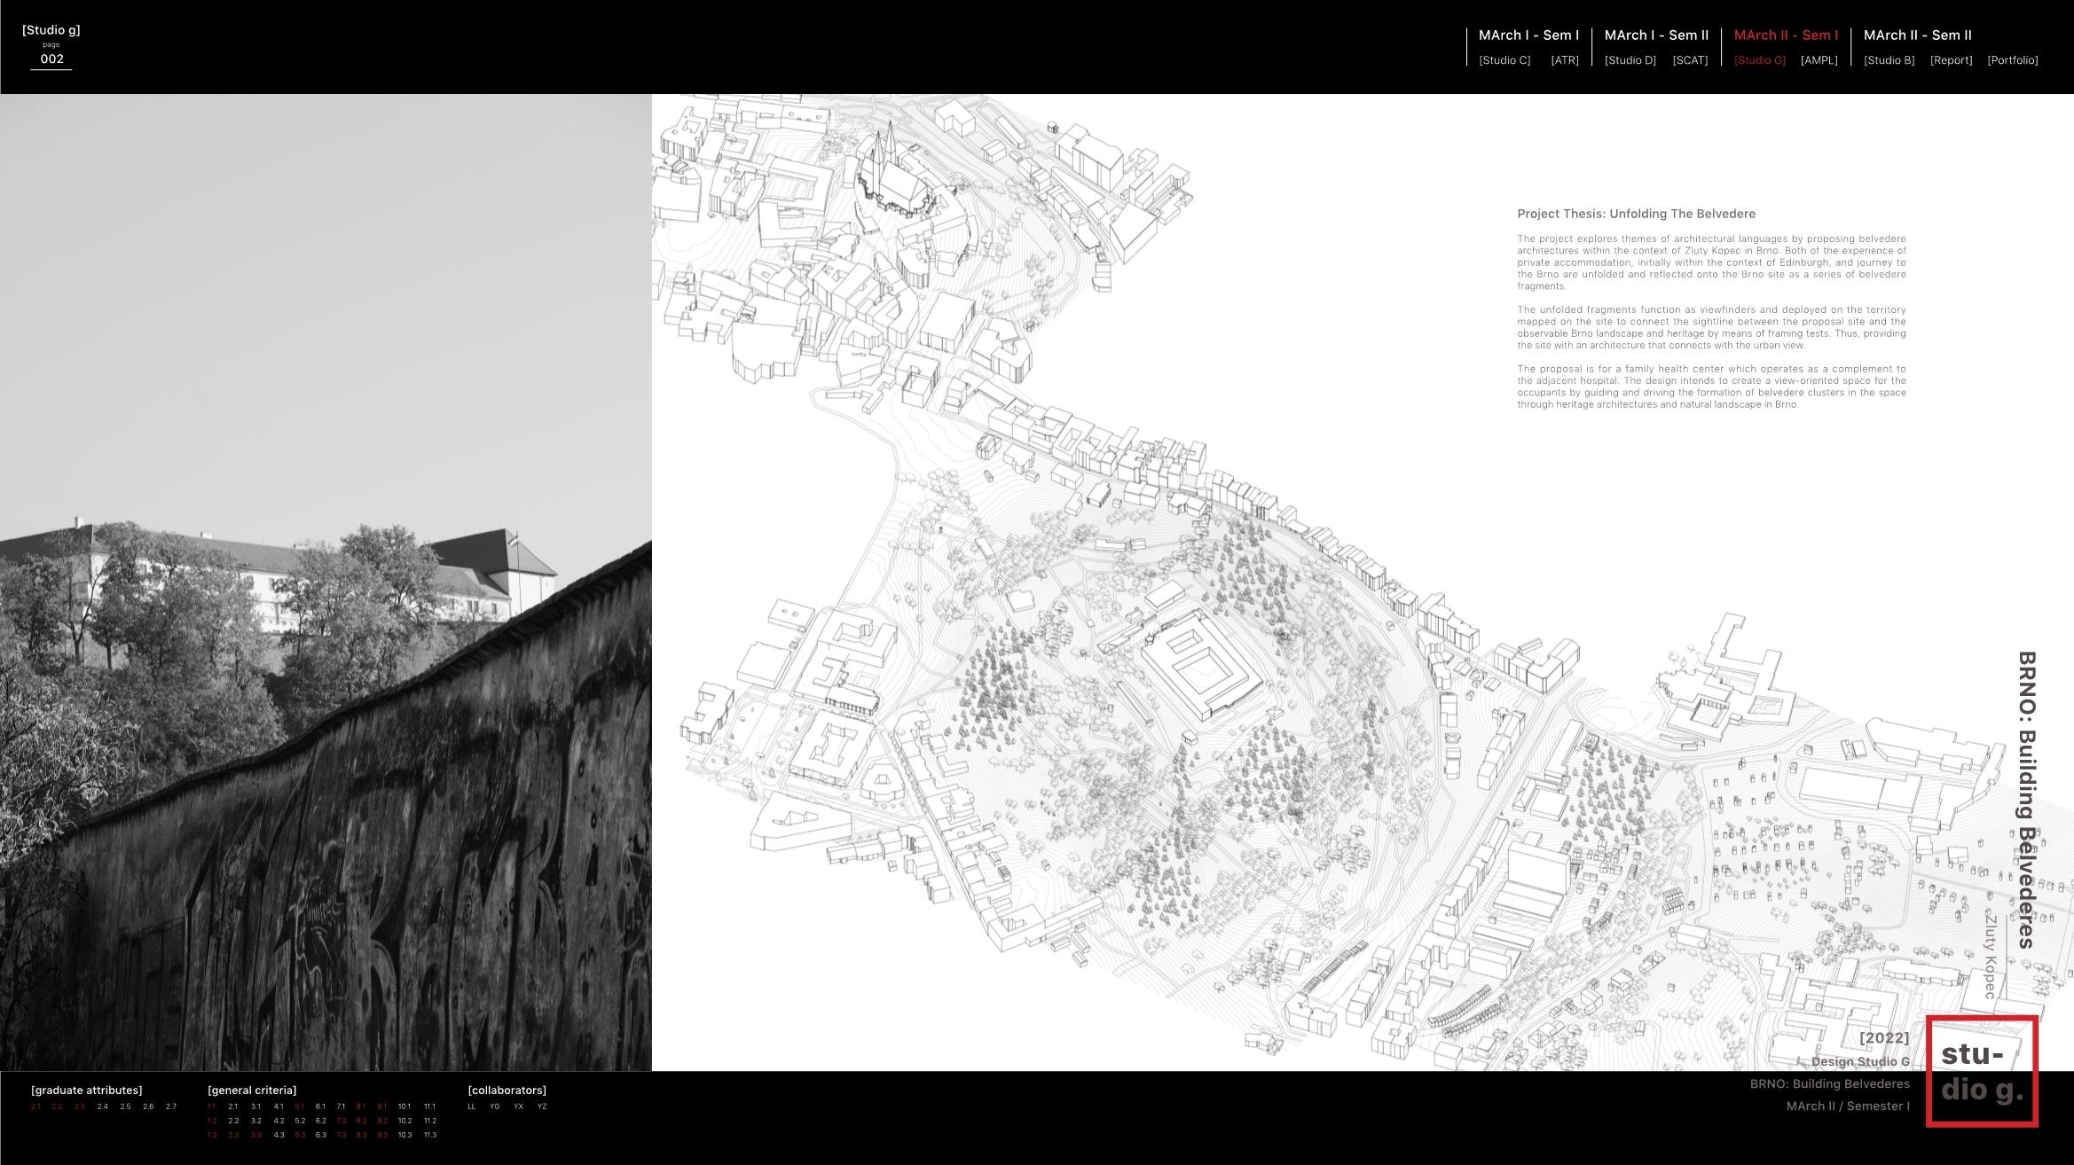This screenshot has height=1165, width=2074.
Task: Select graduate attribute 2.4
Action: pyautogui.click(x=103, y=1106)
